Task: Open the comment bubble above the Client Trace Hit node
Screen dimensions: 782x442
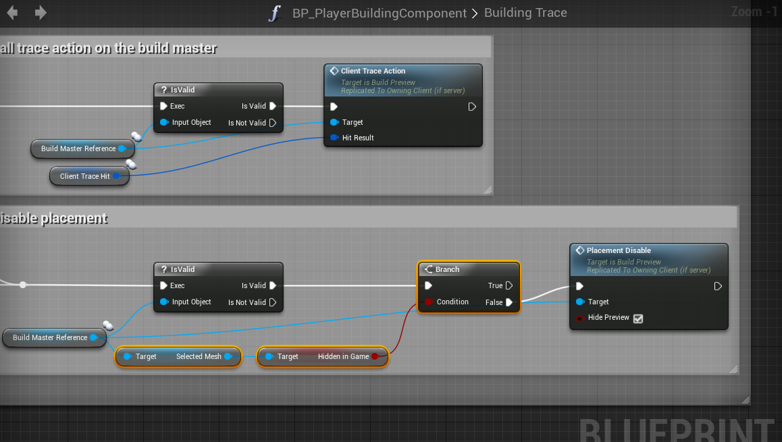Action: click(x=130, y=164)
